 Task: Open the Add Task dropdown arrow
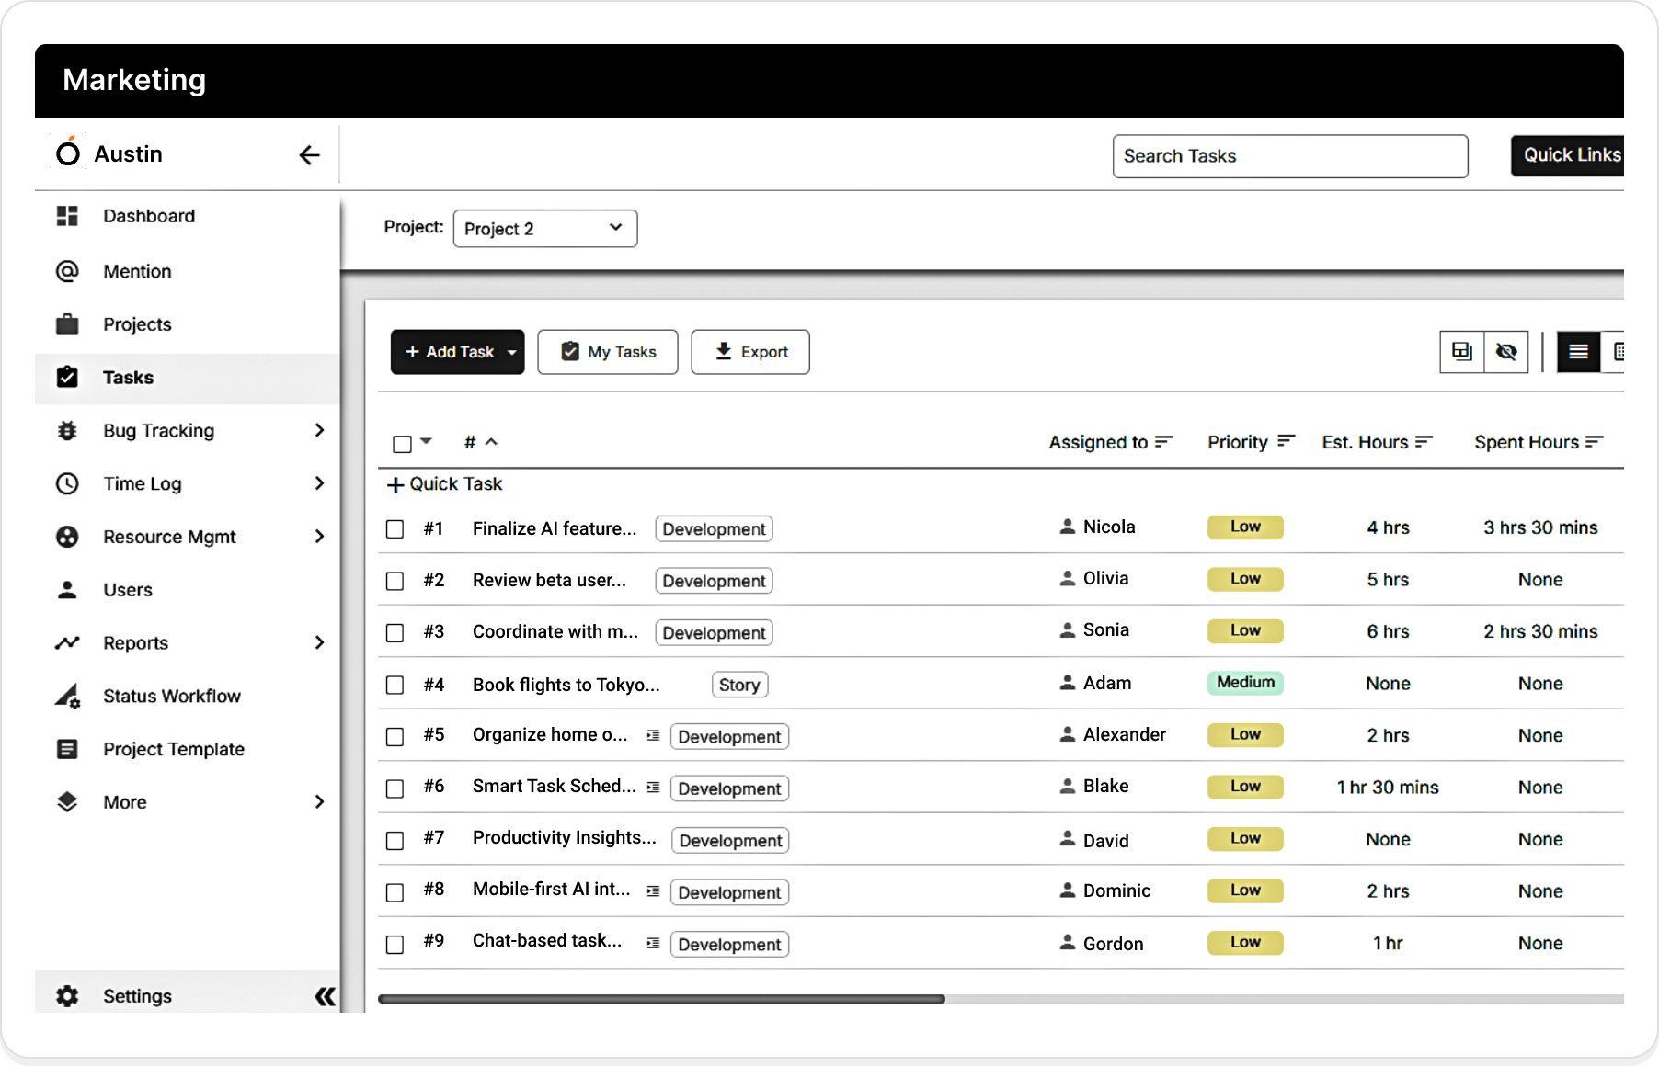511,352
